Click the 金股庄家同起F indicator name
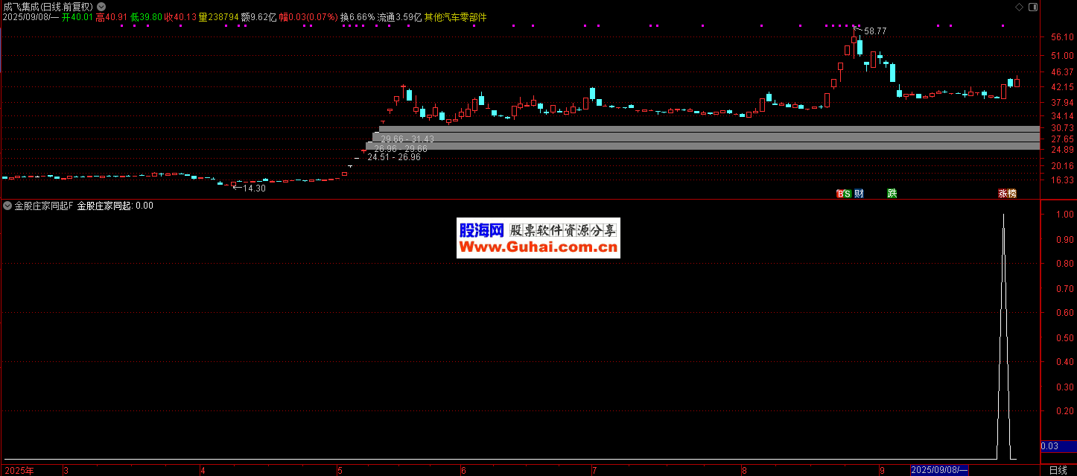Screen dimensions: 1077x476 pyautogui.click(x=44, y=206)
